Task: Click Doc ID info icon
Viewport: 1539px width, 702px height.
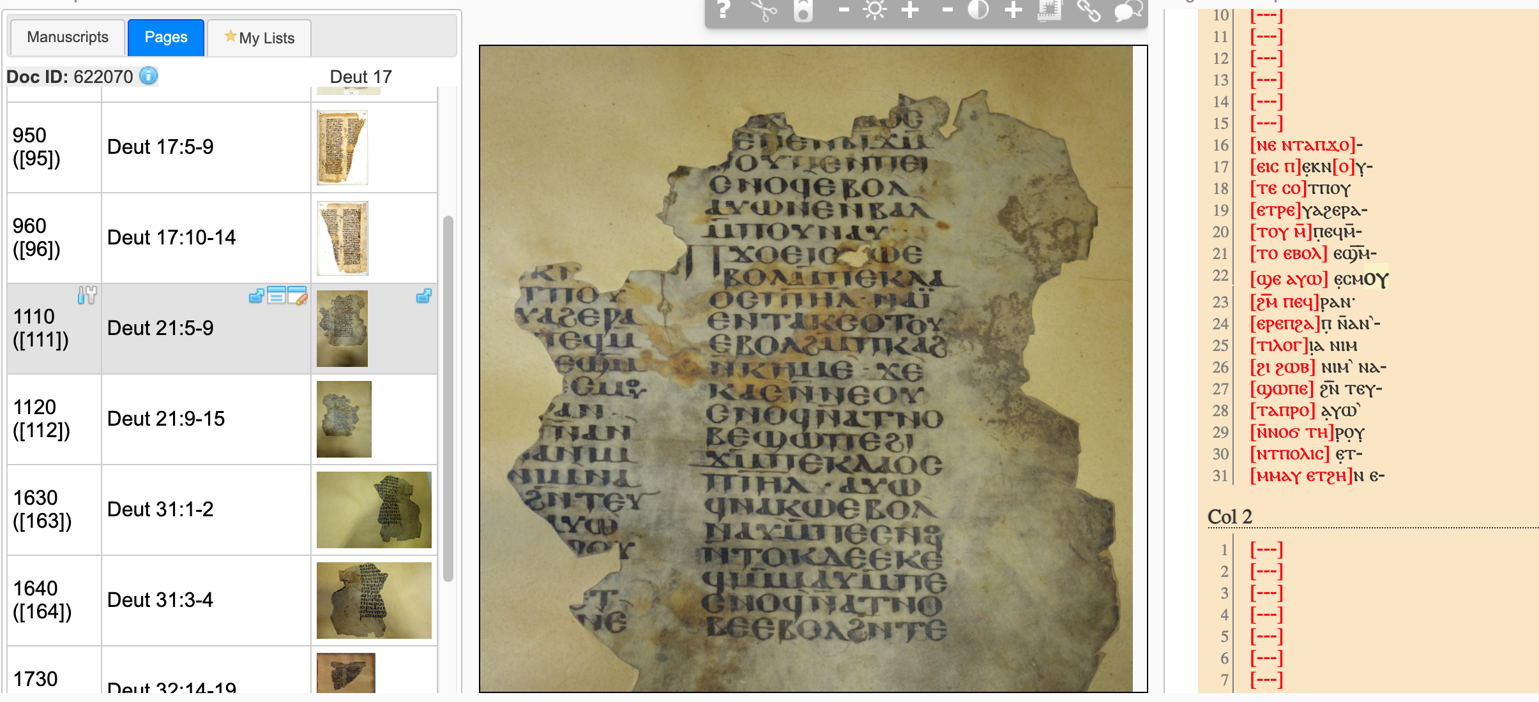Action: coord(149,76)
